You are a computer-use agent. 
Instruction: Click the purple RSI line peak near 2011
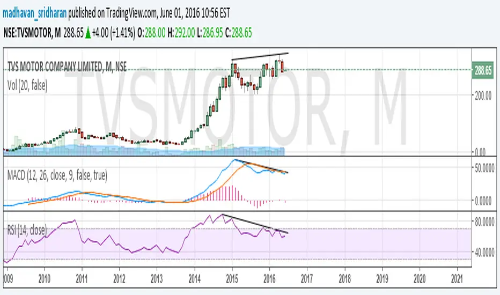[75, 220]
